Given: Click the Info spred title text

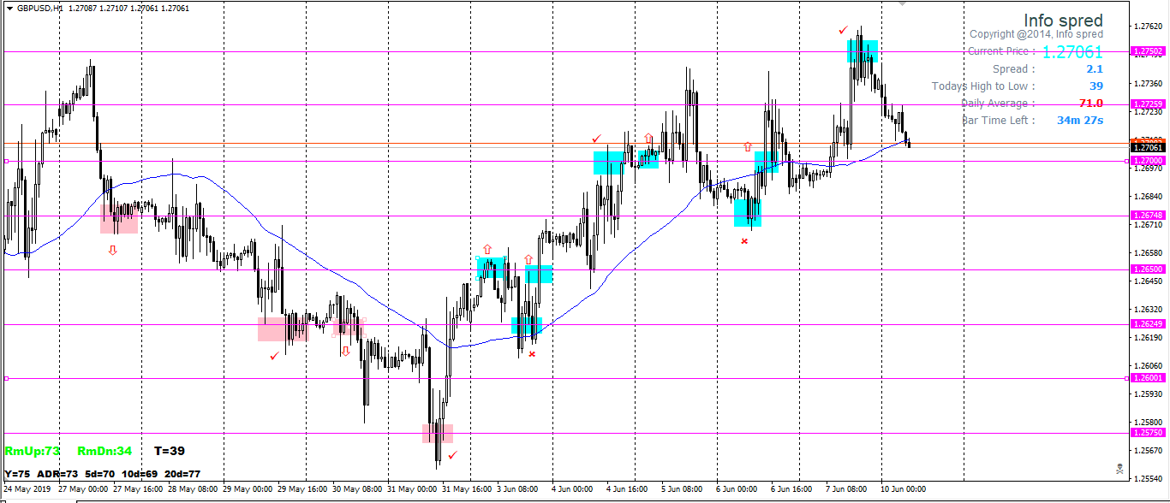Looking at the screenshot, I should [x=1064, y=21].
